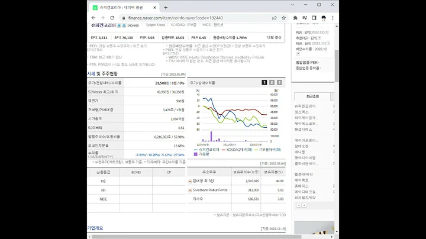Open the Chrome three-dot menu

[333, 18]
